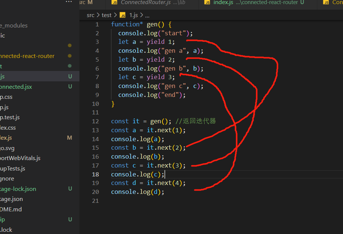
Task: Open 'ortWebVitals.js' in the explorer
Action: coord(40,158)
